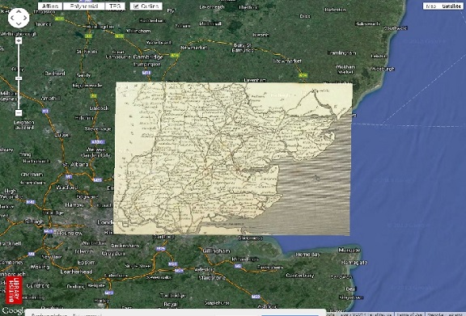Viewport: 466px width, 316px height.
Task: Zoom in with the plus button
Action: click(x=19, y=40)
